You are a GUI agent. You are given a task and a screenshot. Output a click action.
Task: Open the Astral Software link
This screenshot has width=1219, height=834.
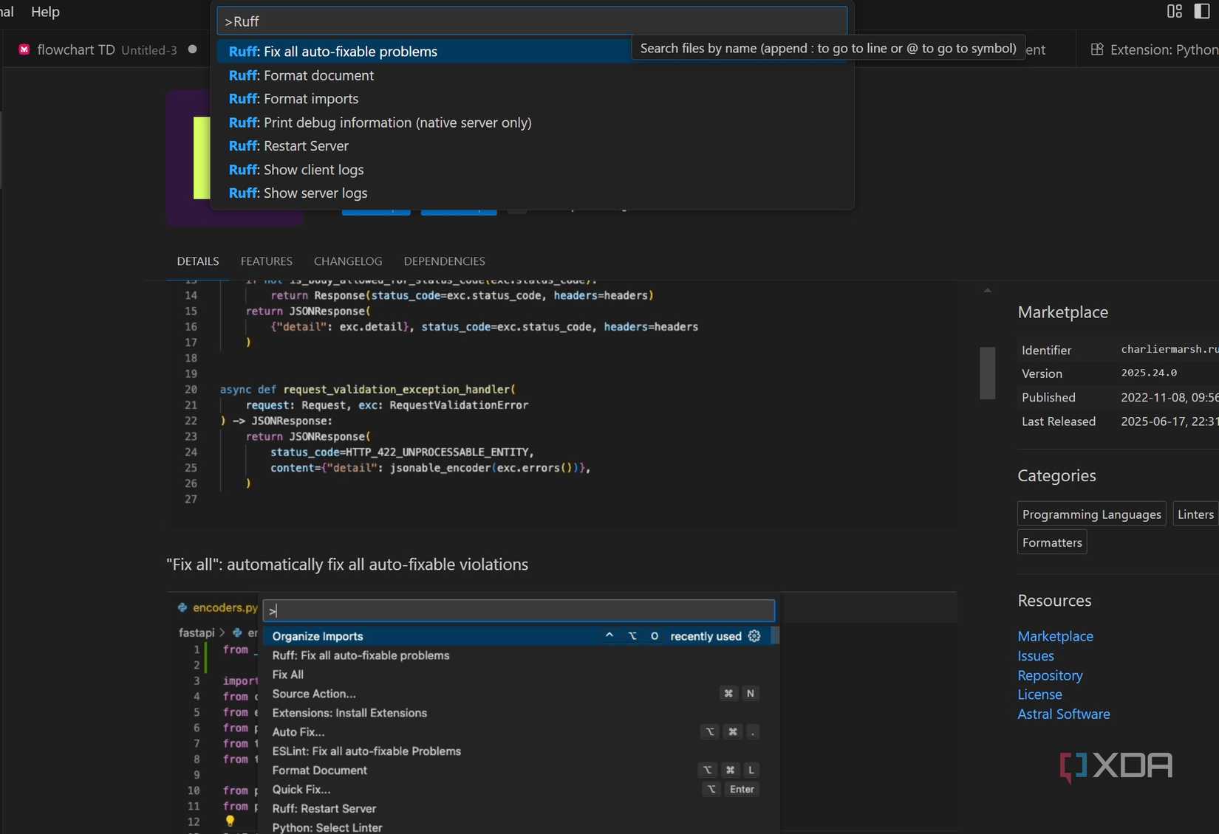click(1064, 714)
